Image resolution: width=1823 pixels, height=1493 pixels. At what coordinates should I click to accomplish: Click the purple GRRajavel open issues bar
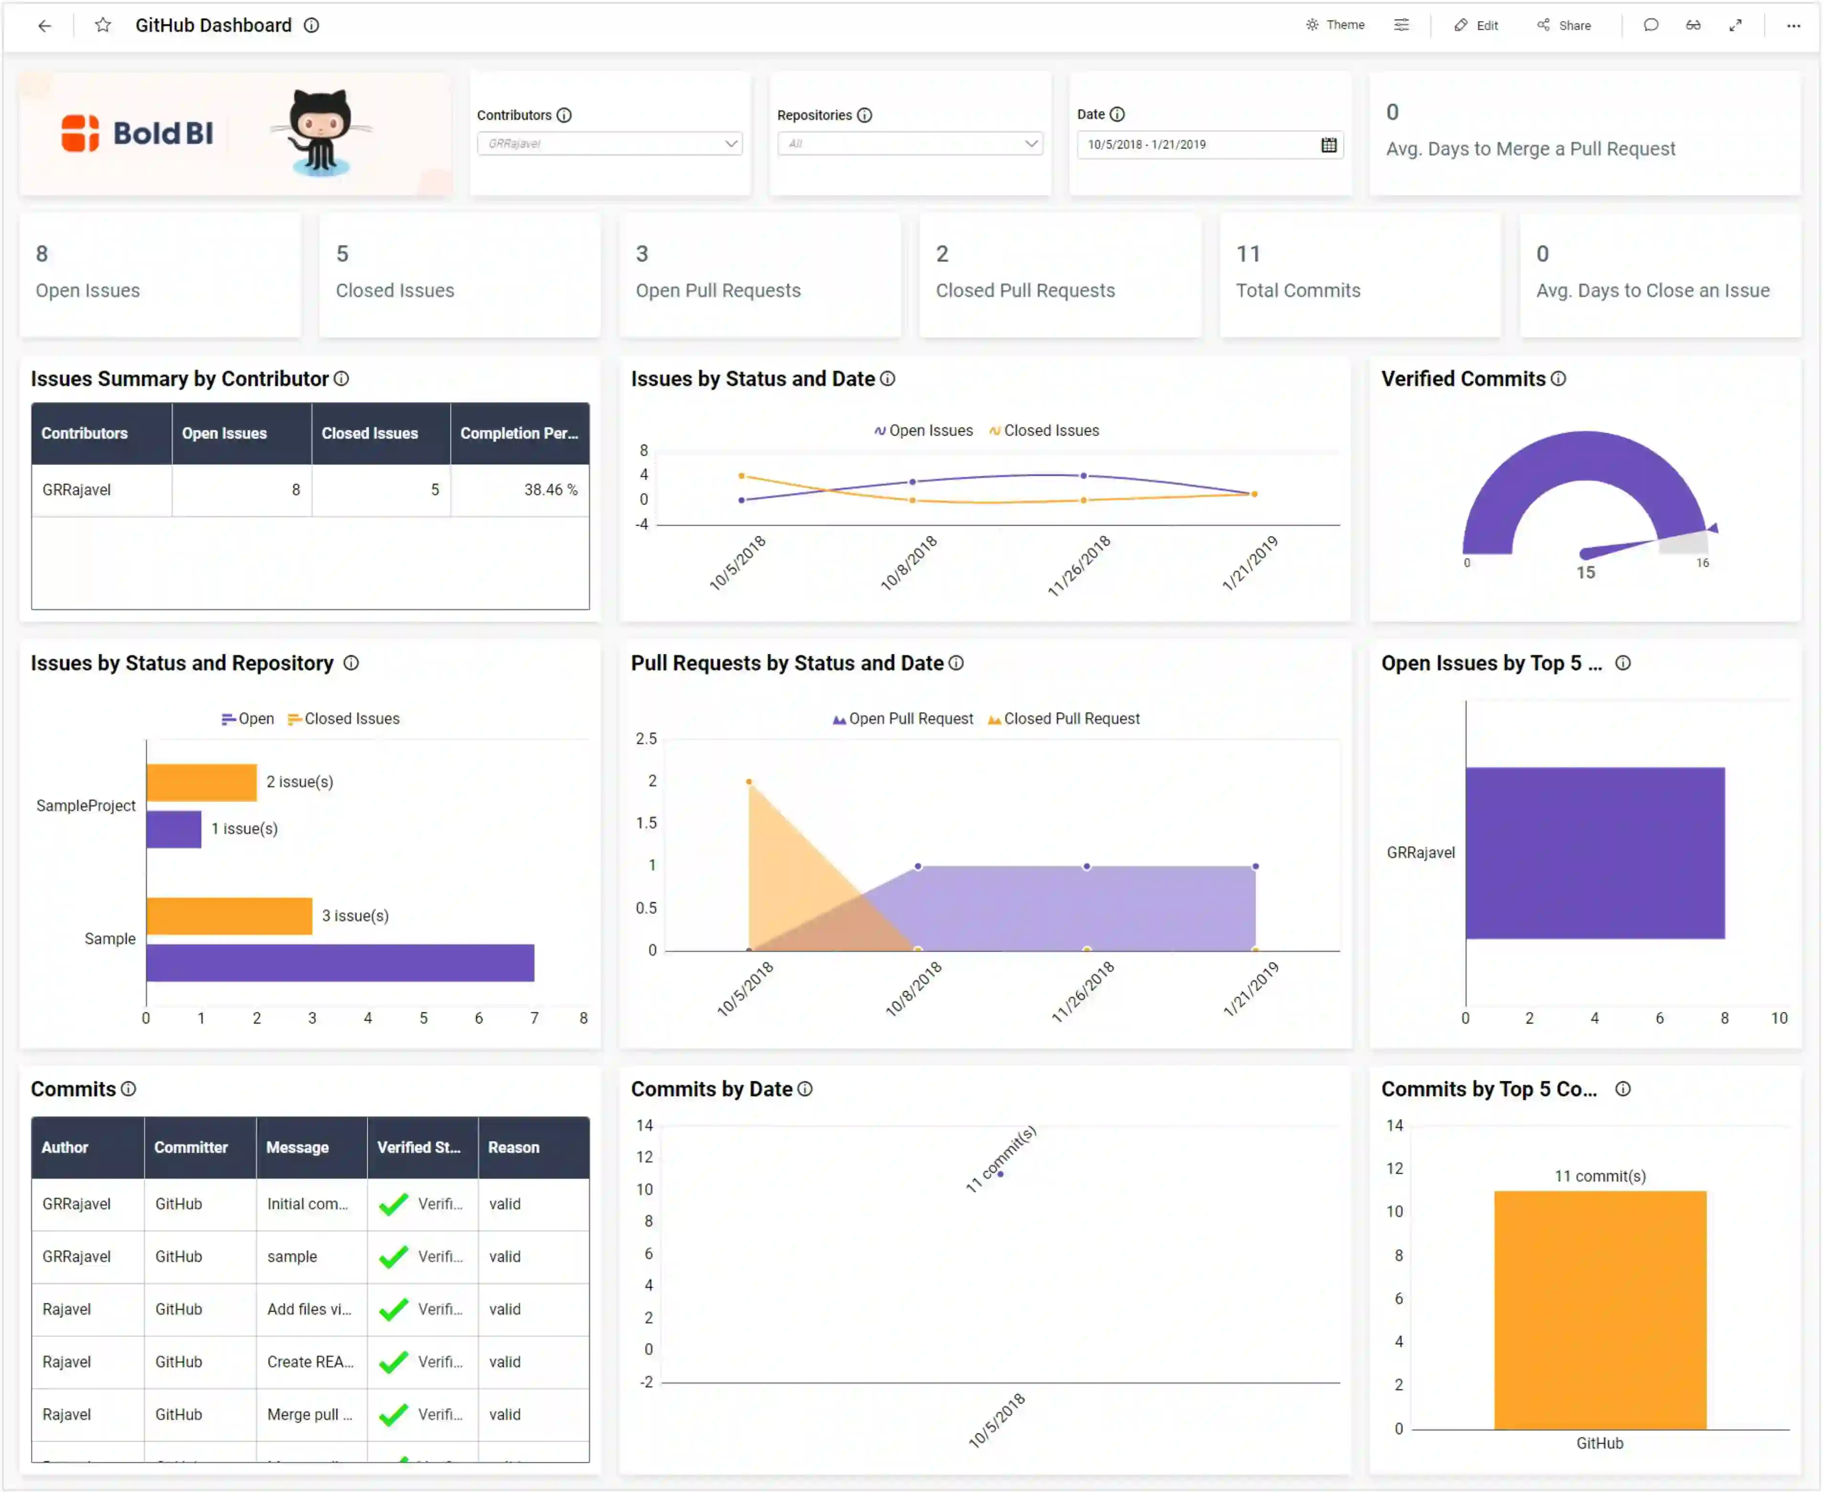tap(1595, 852)
